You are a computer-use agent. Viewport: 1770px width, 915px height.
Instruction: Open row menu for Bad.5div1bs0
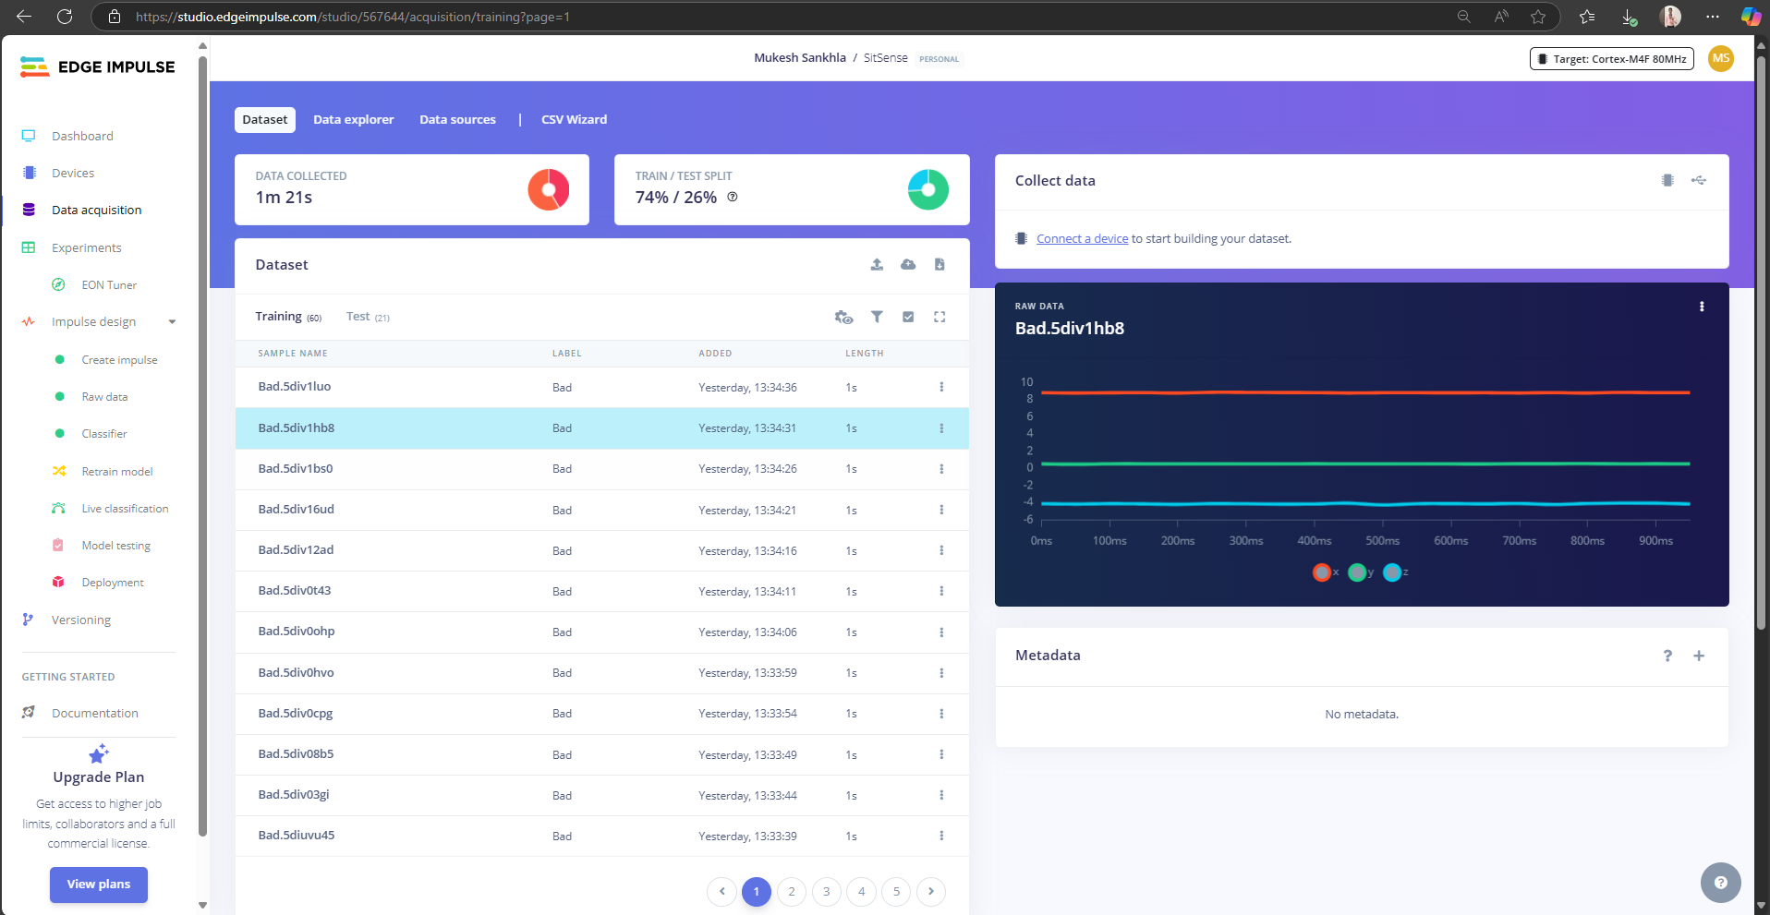click(941, 469)
